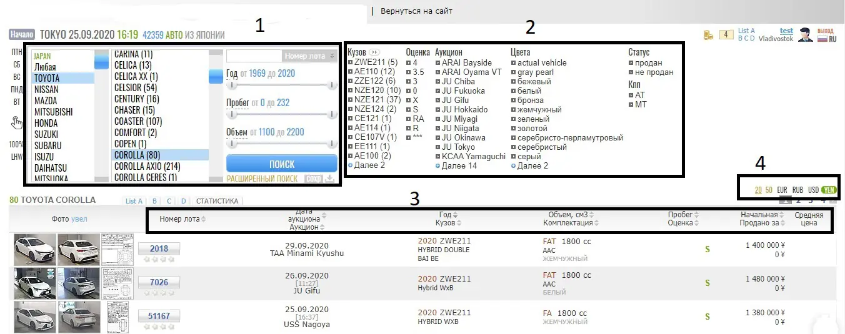Viewport: 845px width, 334px height.
Task: Select Любая in the make list
Action: click(45, 67)
